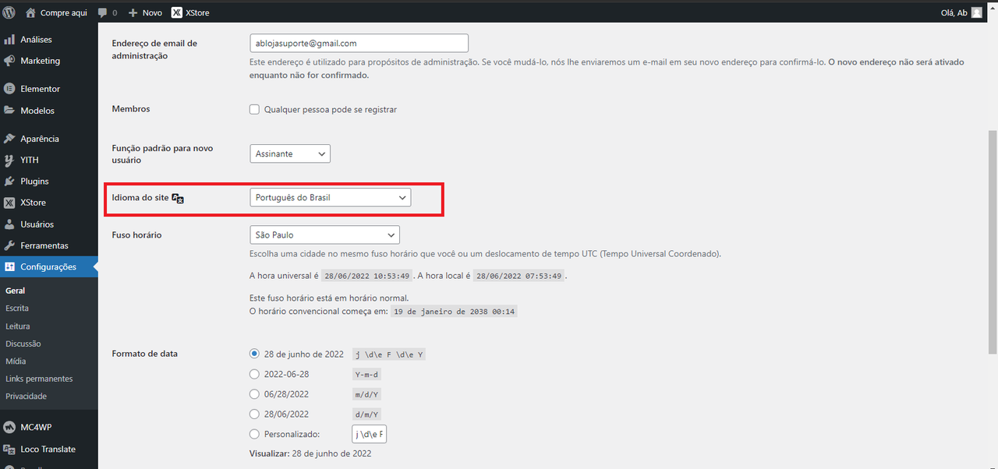Select the 06/28/2022 date format
Viewport: 998px width, 469px height.
[254, 394]
